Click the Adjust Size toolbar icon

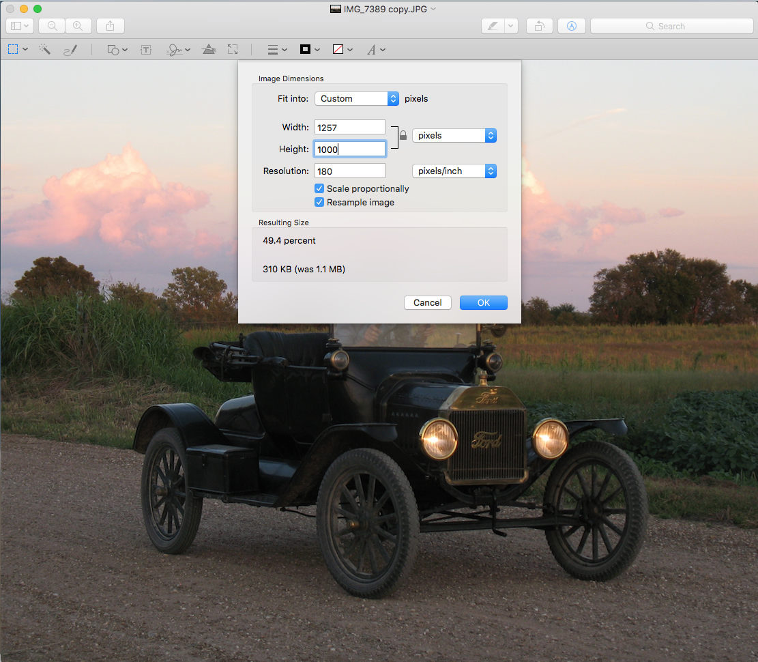tap(233, 50)
